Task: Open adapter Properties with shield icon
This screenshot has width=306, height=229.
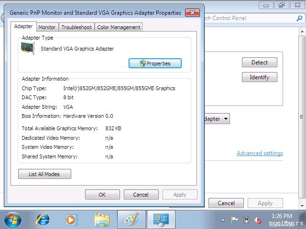Action: click(155, 63)
